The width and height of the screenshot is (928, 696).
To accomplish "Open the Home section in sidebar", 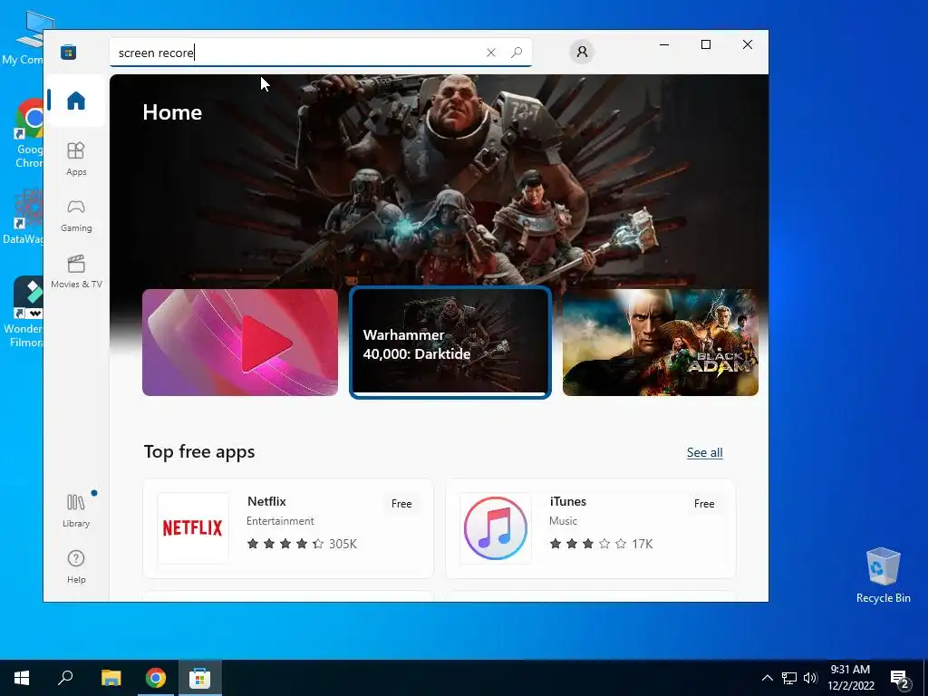I will point(76,101).
